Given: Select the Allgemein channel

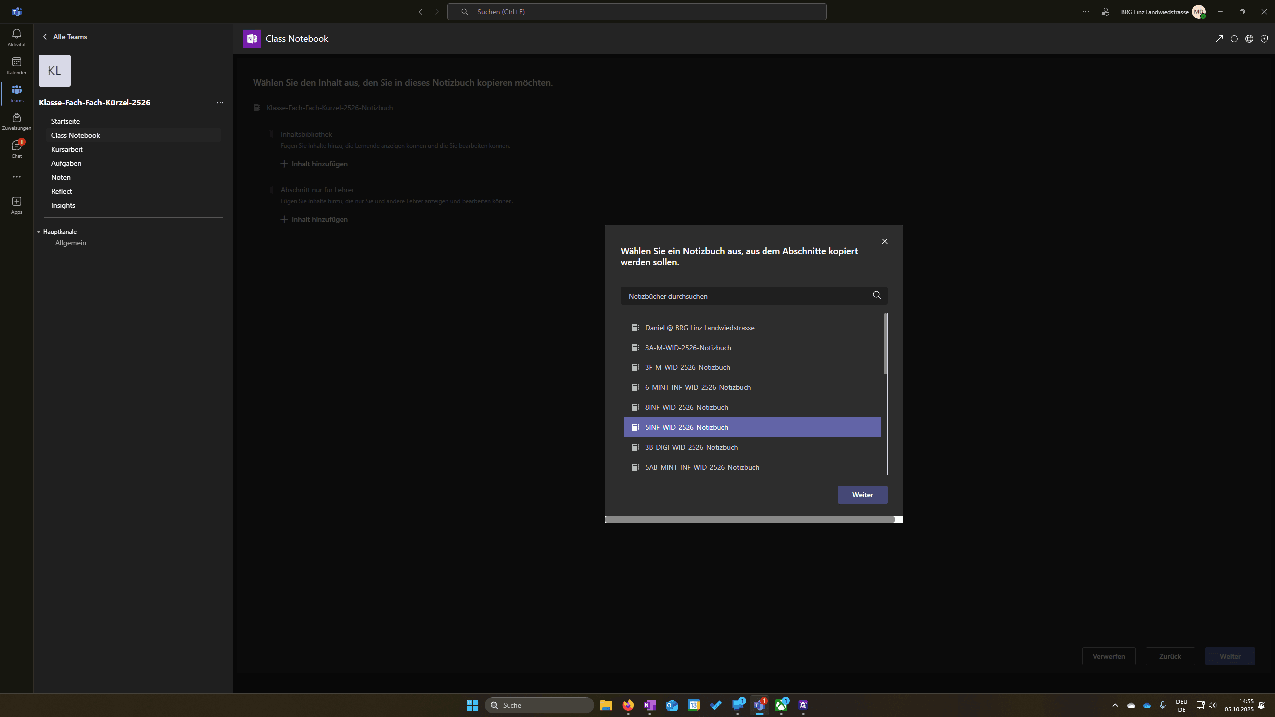Looking at the screenshot, I should tap(70, 243).
